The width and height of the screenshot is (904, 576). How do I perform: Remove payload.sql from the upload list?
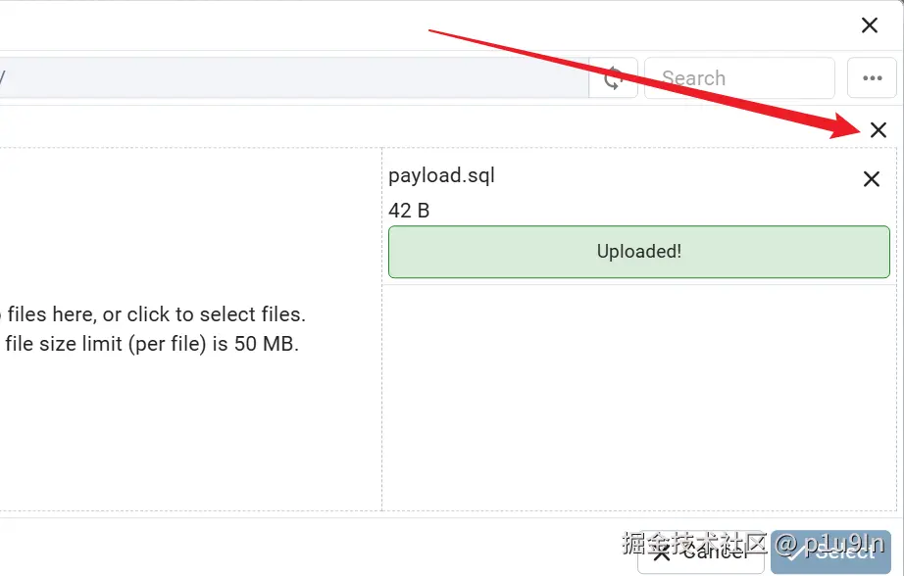871,179
